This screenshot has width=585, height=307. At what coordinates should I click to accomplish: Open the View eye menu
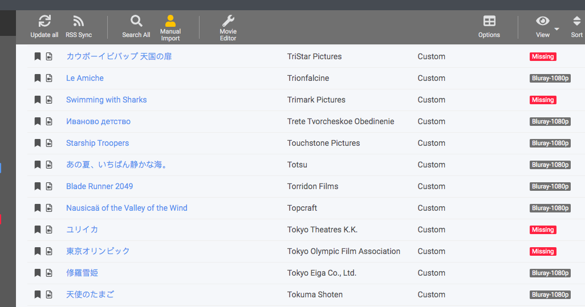543,27
